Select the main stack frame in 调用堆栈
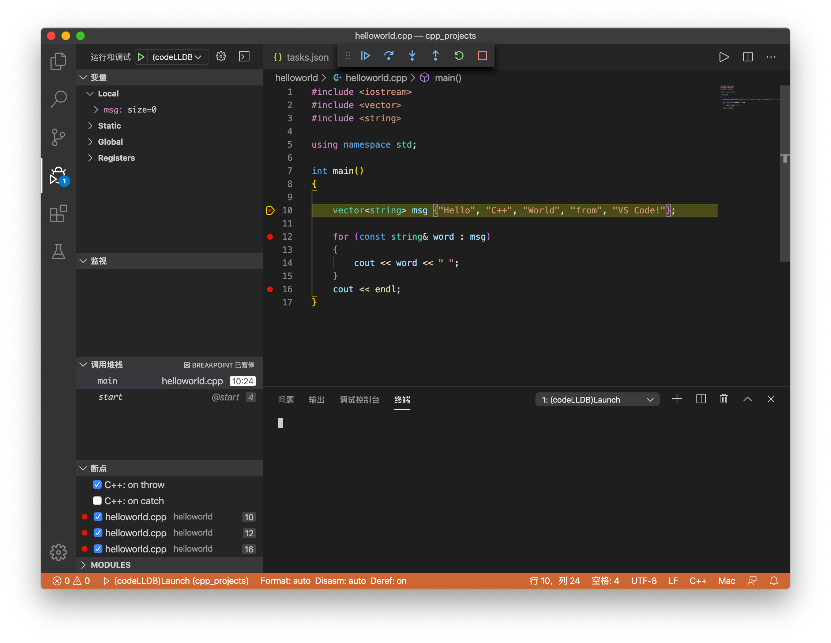Image resolution: width=831 pixels, height=643 pixels. pos(108,381)
